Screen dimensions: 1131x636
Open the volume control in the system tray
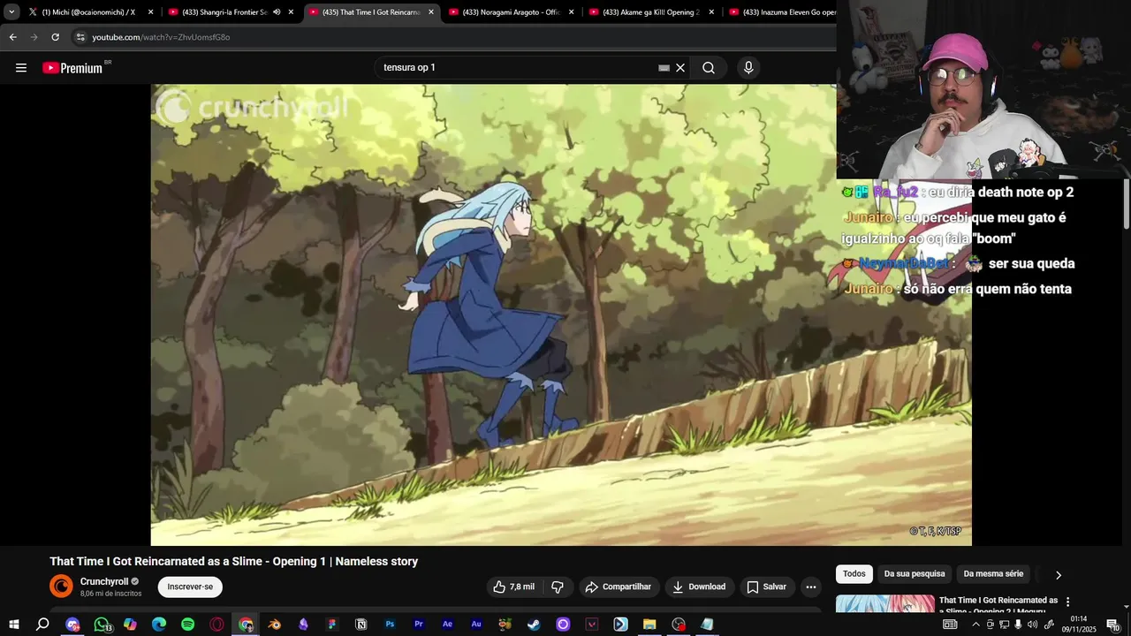1032,625
